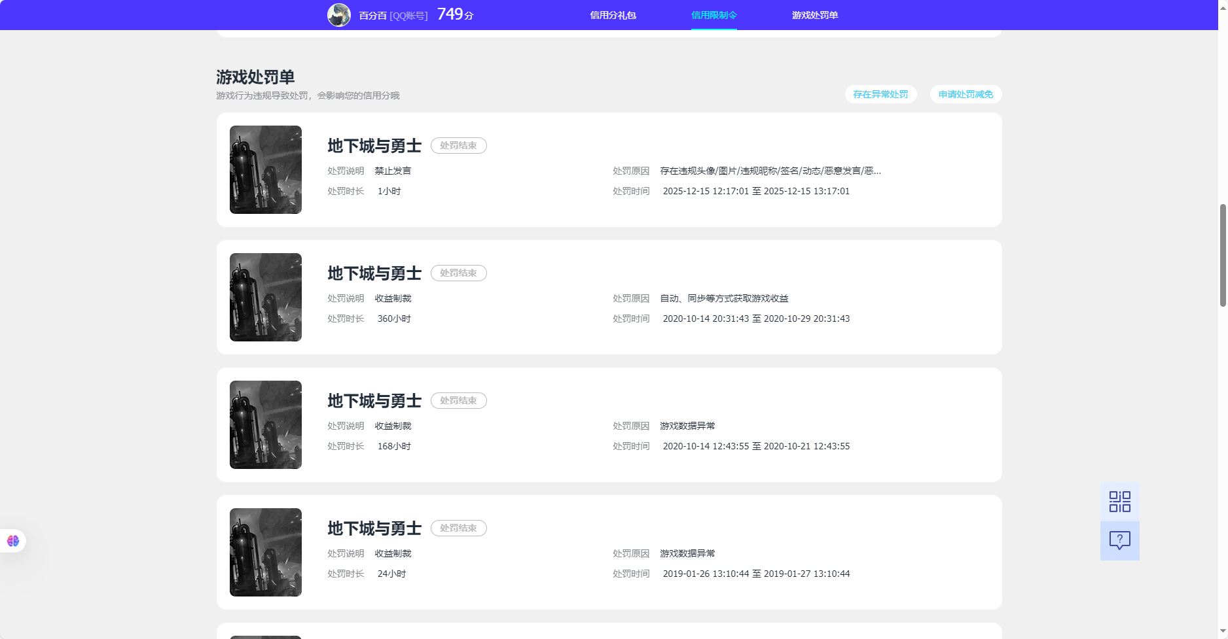Click the truncated 存在违规头像 penalty reason text
Image resolution: width=1228 pixels, height=639 pixels.
click(x=770, y=171)
